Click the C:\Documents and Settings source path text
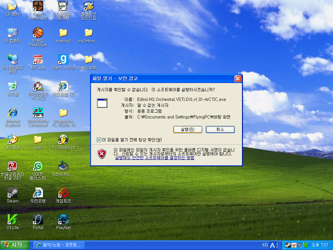The image size is (333, 250). pos(184,117)
